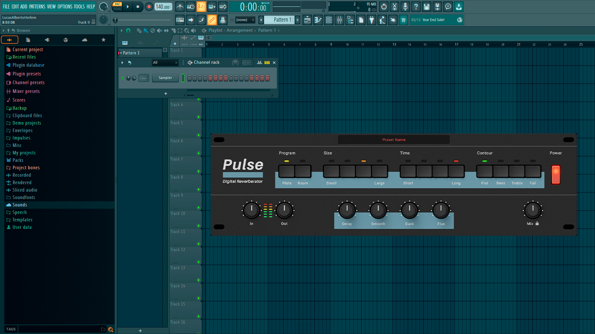The width and height of the screenshot is (595, 334).
Task: Select the Room program button in Pulse
Action: 303,171
